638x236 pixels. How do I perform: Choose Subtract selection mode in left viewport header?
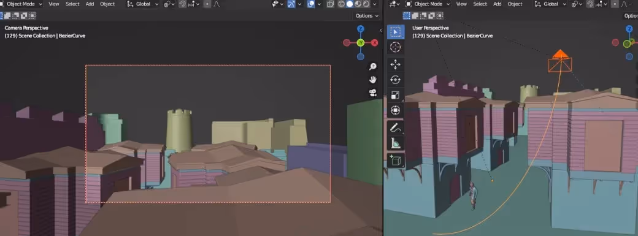coord(16,16)
